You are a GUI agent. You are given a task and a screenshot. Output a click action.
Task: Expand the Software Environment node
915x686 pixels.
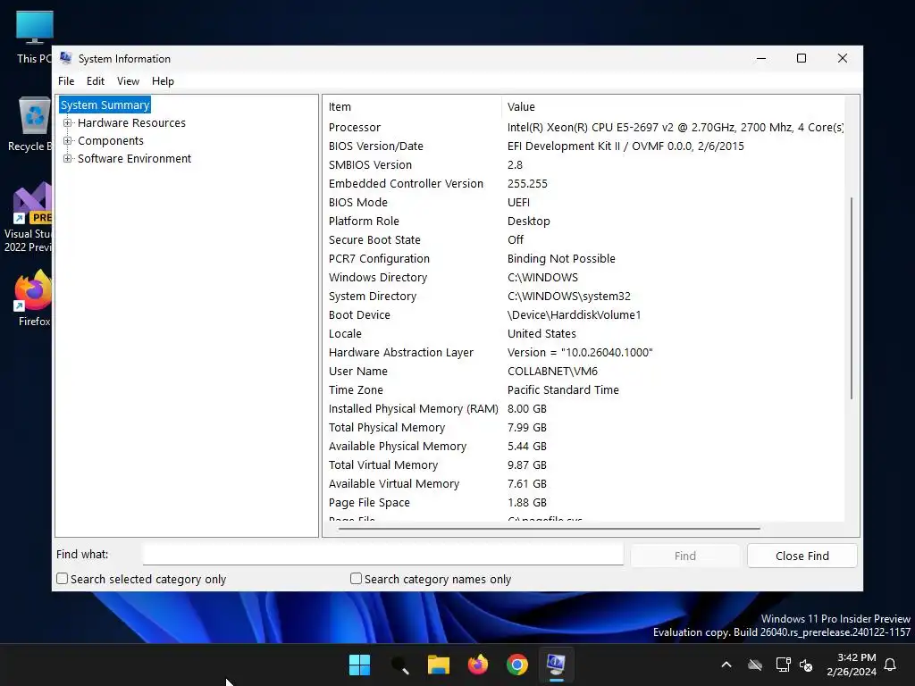click(68, 159)
